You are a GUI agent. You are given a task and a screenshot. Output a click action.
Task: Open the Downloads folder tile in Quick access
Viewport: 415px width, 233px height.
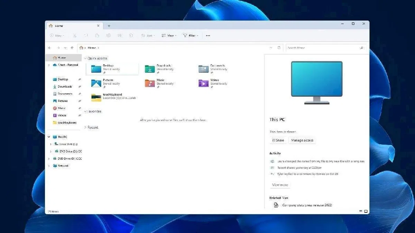165,69
